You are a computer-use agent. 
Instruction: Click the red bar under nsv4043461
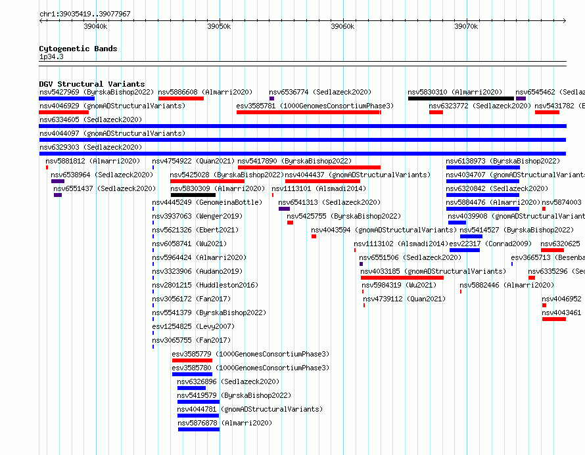(554, 319)
